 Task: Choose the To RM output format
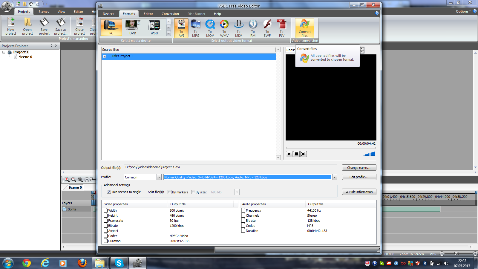click(x=253, y=28)
